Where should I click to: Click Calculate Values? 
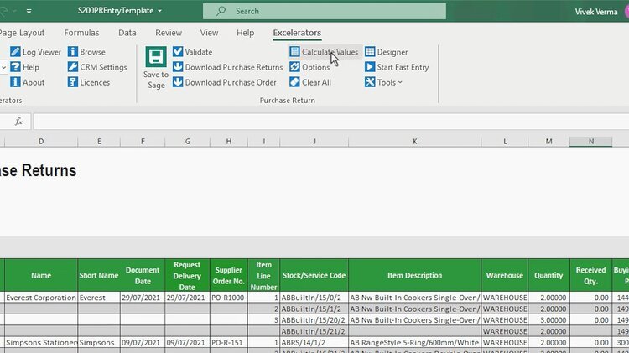pos(324,52)
